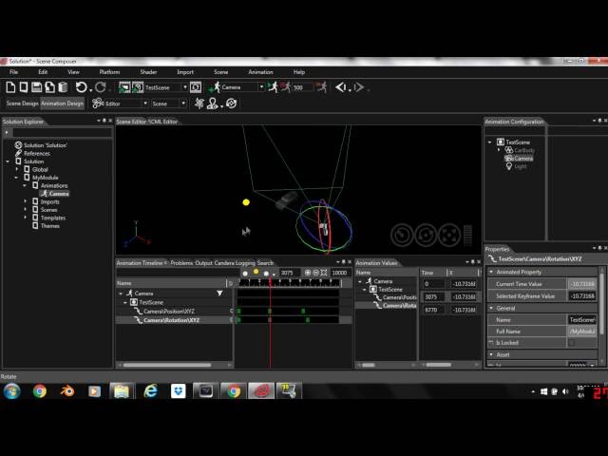
Task: Click the filter funnel on Camera row
Action: point(219,294)
